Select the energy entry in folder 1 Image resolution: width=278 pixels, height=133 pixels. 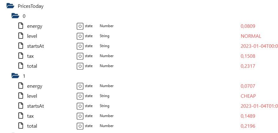click(x=34, y=86)
